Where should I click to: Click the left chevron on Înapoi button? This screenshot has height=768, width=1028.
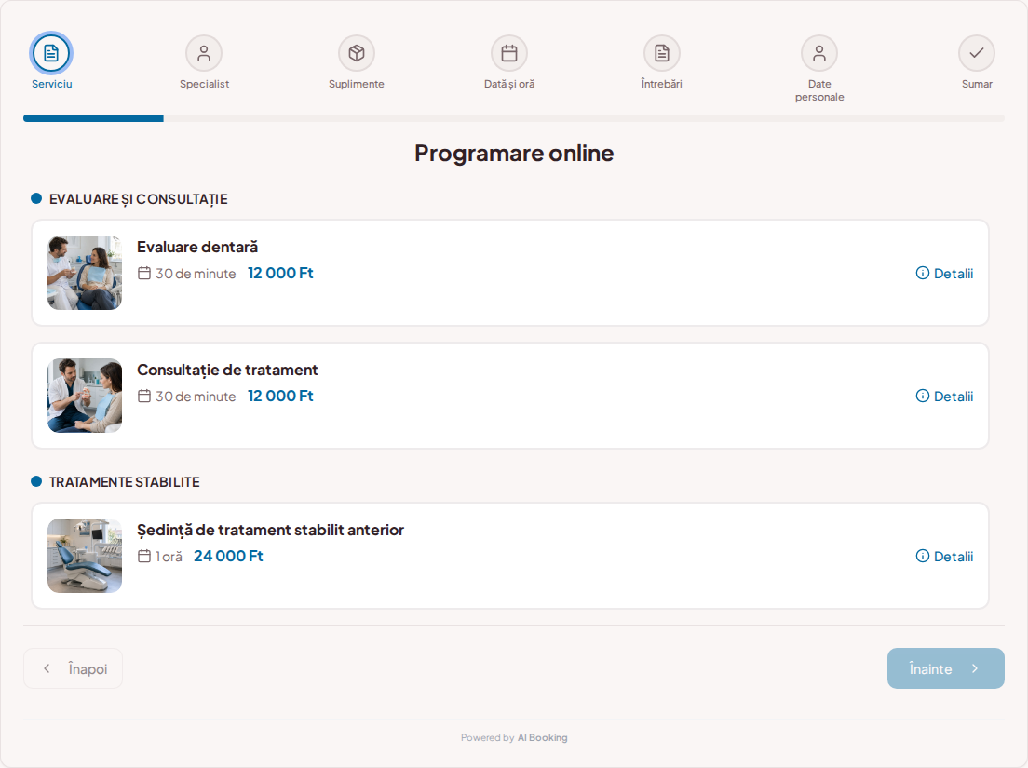(47, 668)
